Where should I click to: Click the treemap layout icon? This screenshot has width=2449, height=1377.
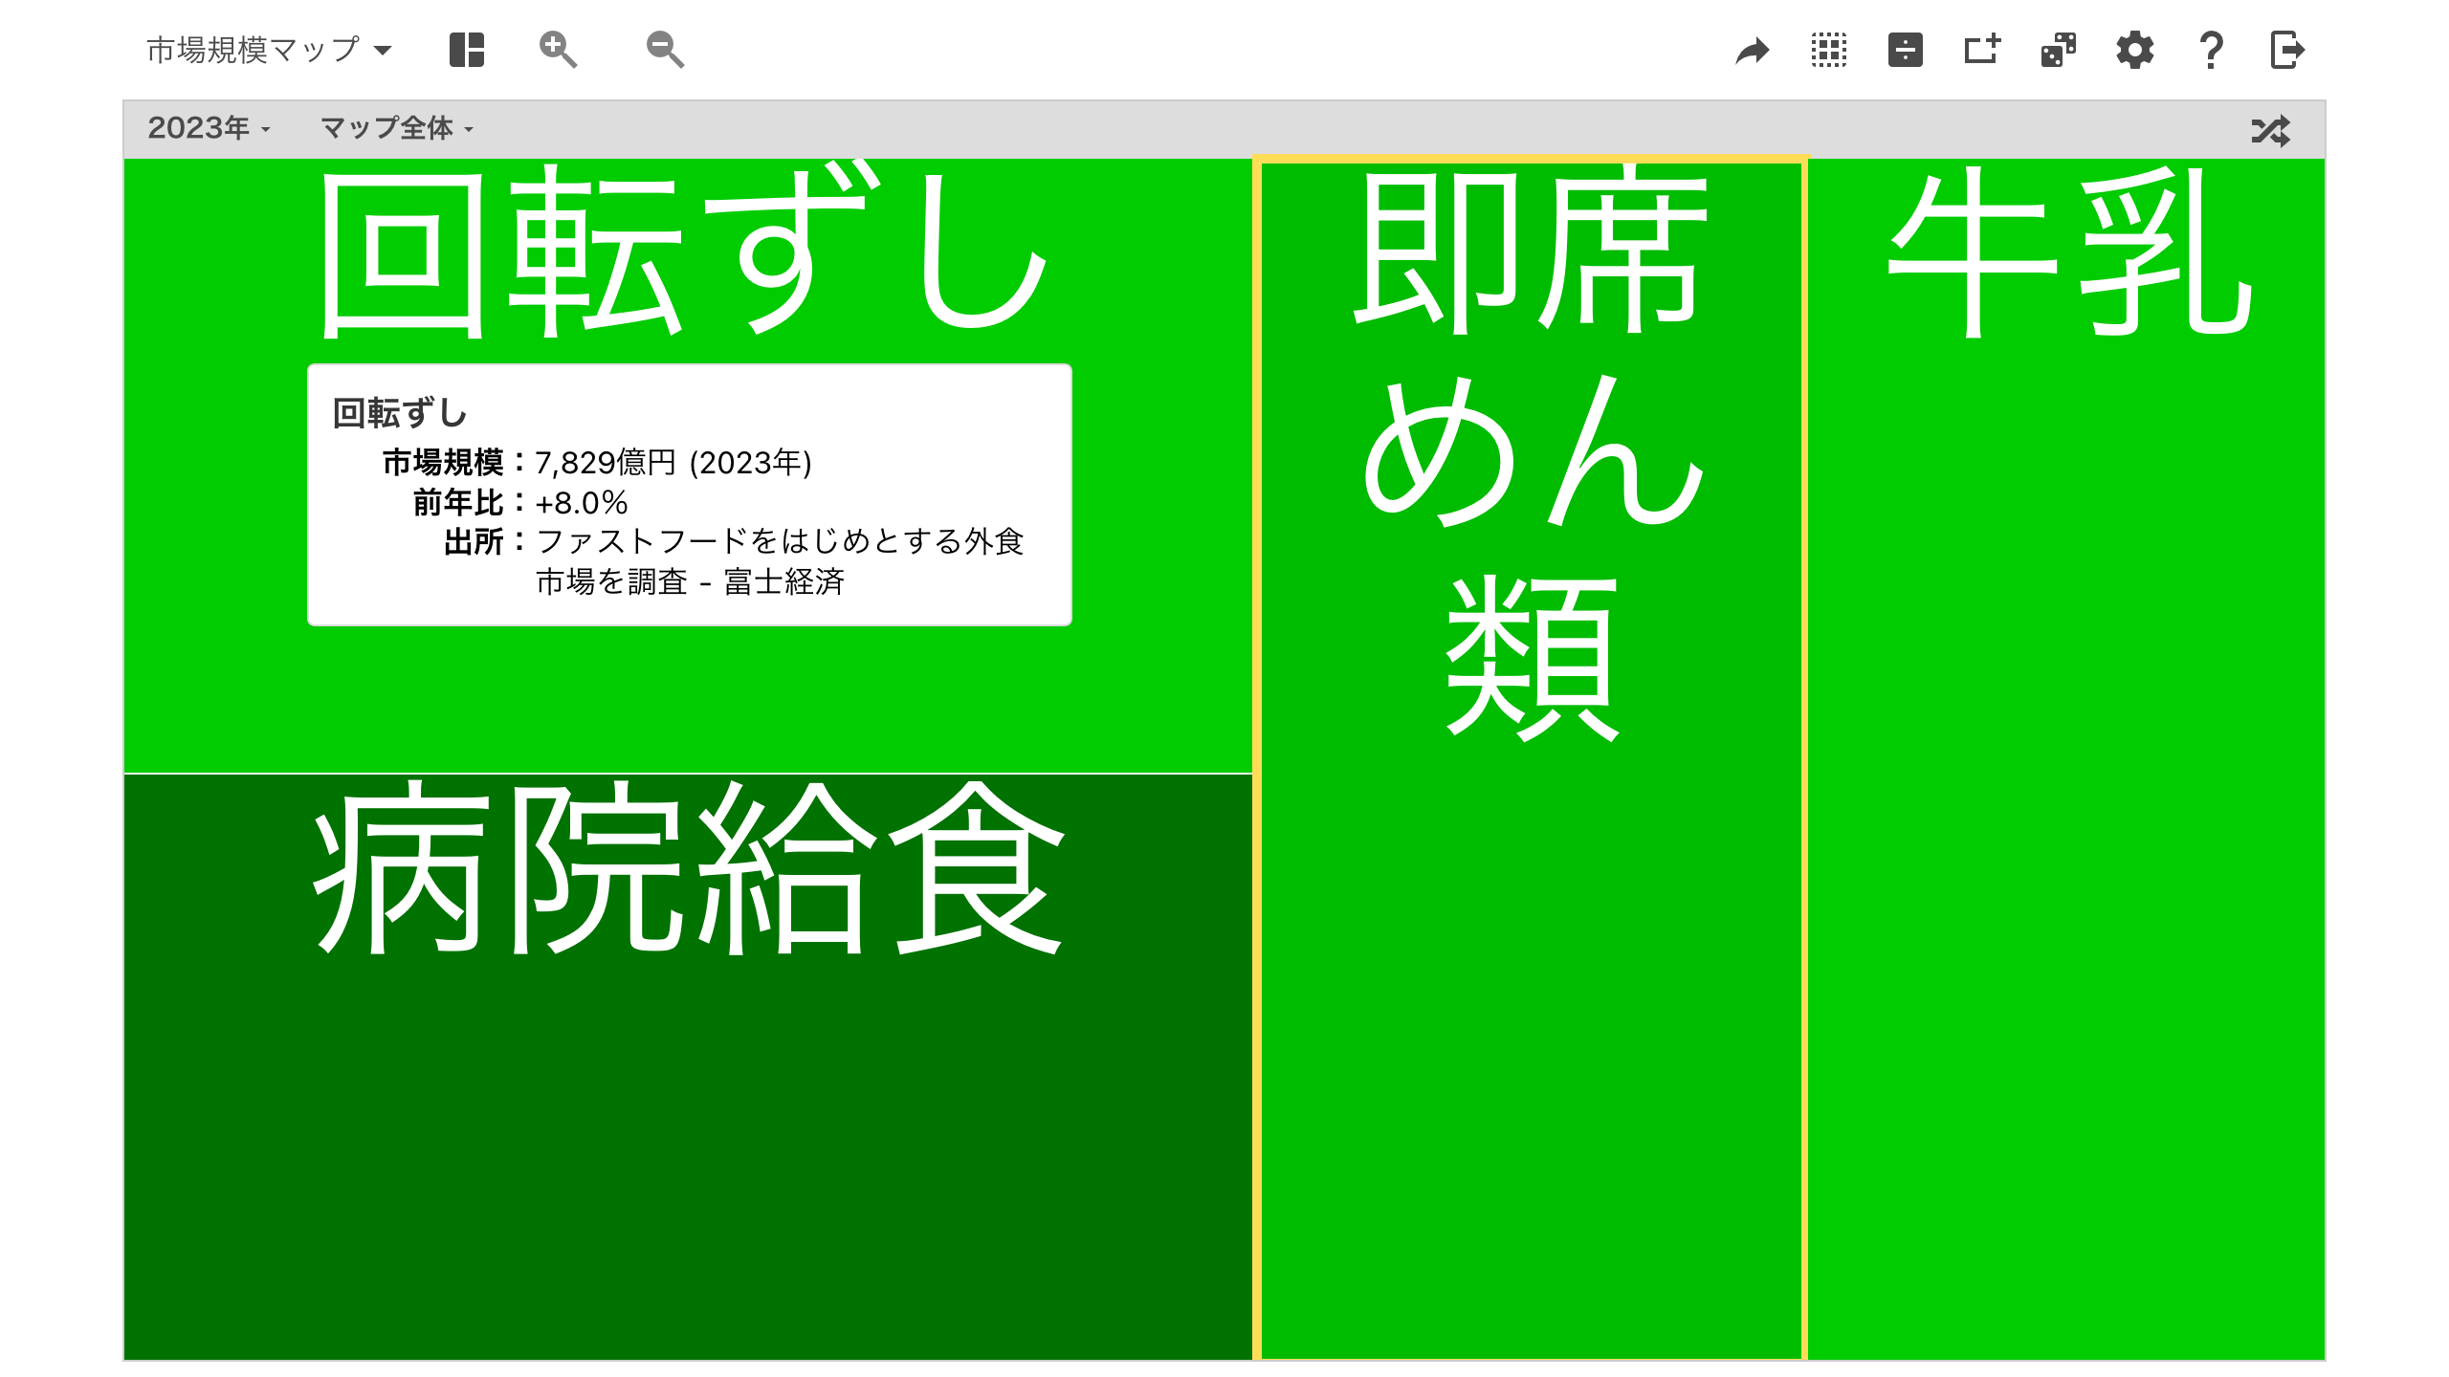pos(467,50)
